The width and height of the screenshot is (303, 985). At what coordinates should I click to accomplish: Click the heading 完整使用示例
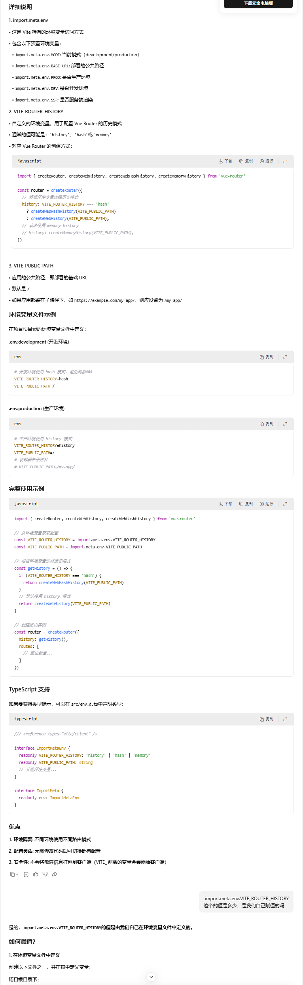[27, 489]
